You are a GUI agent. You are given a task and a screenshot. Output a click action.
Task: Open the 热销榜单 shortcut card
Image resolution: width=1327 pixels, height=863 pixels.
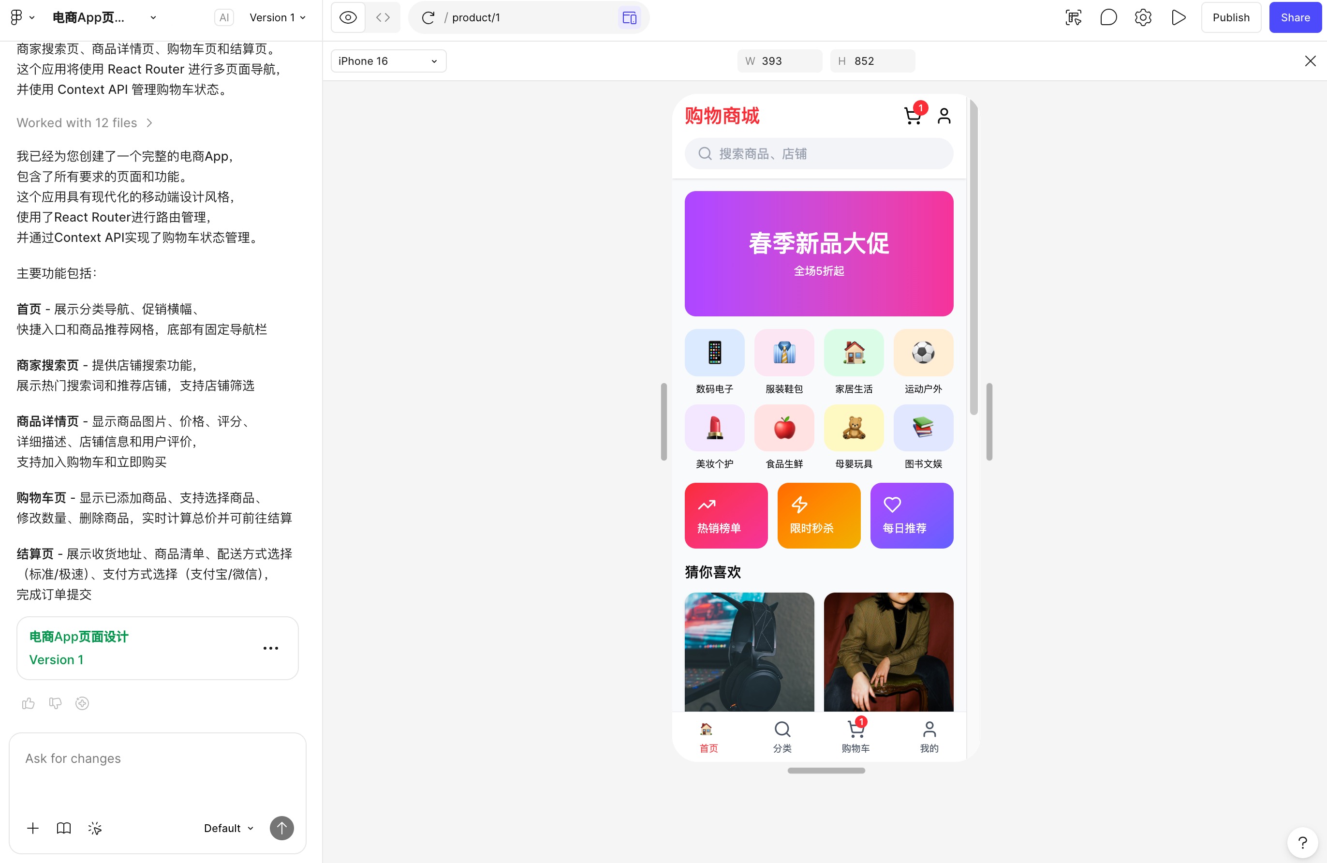[x=726, y=516]
